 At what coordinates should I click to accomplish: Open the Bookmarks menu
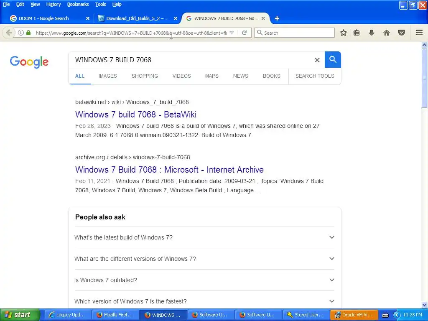click(78, 4)
